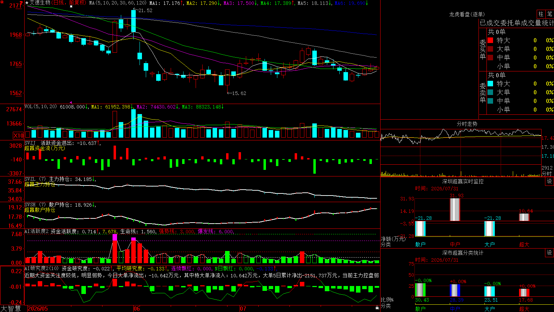Switch to 柱 bar display mode
Viewport: 554px width, 312px height.
[x=541, y=14]
